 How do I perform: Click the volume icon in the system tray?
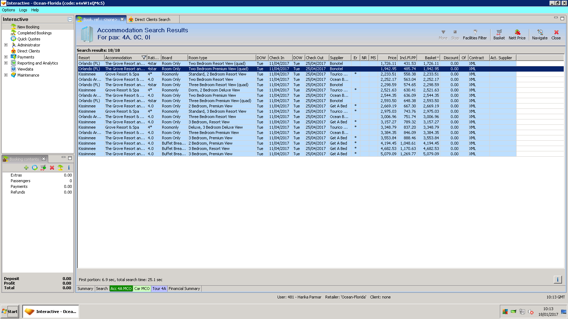pos(531,312)
